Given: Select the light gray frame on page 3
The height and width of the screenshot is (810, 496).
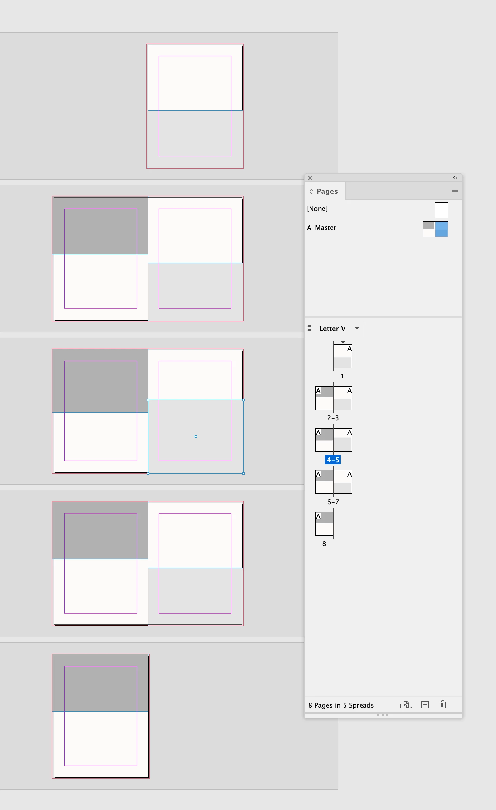Looking at the screenshot, I should pyautogui.click(x=195, y=292).
